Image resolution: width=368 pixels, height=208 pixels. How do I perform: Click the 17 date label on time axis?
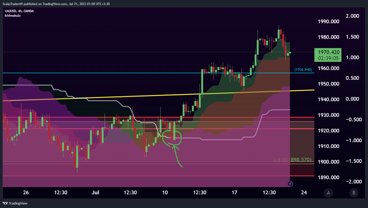234,192
